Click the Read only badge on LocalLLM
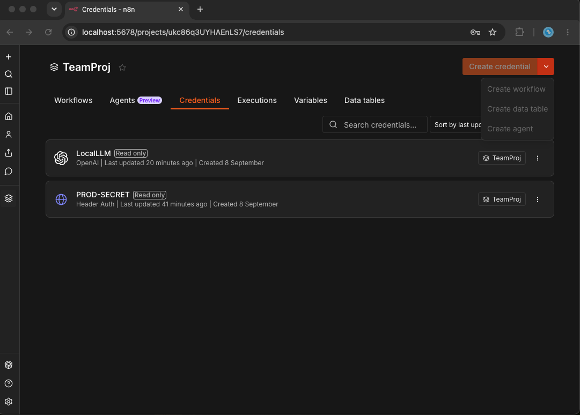This screenshot has width=580, height=415. tap(131, 153)
